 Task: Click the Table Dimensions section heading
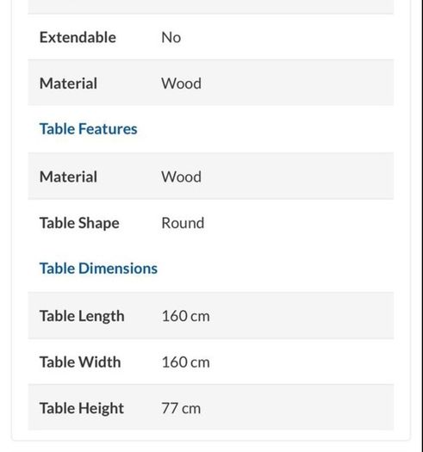point(98,269)
